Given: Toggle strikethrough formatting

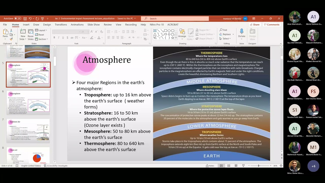Looking at the screenshot, I should pyautogui.click(x=72, y=38).
